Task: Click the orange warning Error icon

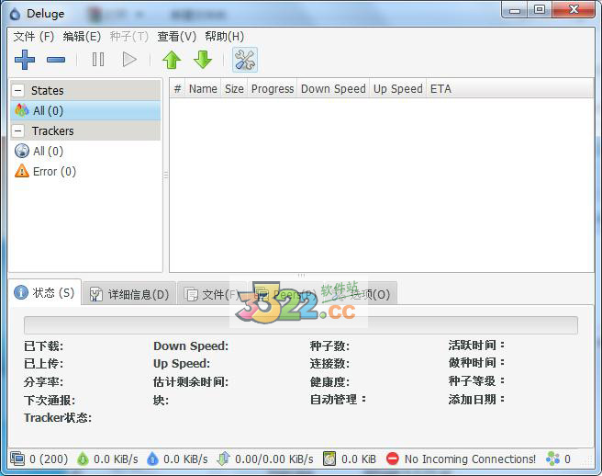Action: coord(22,171)
